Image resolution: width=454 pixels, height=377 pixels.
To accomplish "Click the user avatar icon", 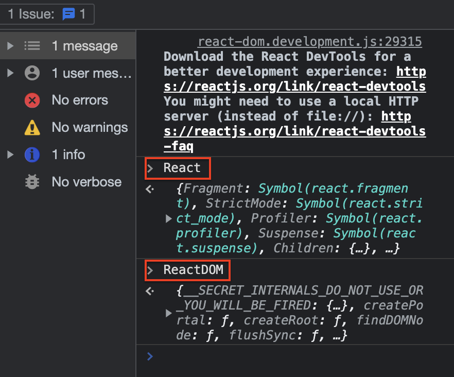I will point(32,73).
